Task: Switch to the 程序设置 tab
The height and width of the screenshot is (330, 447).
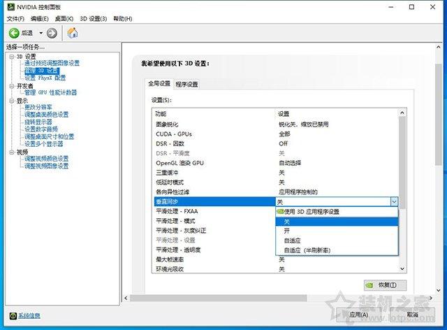Action: [x=186, y=85]
